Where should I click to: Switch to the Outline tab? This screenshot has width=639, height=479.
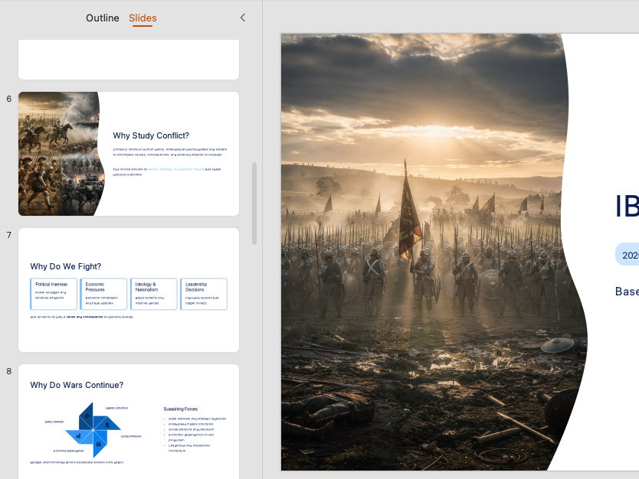(103, 18)
